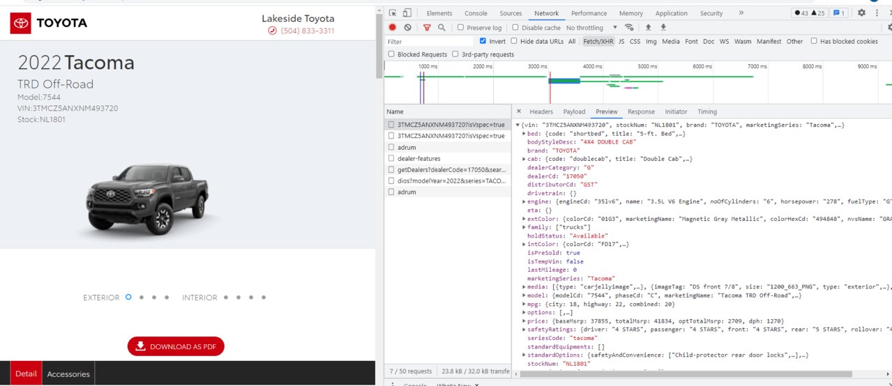
Task: Toggle the device toolbar icon
Action: click(x=407, y=13)
